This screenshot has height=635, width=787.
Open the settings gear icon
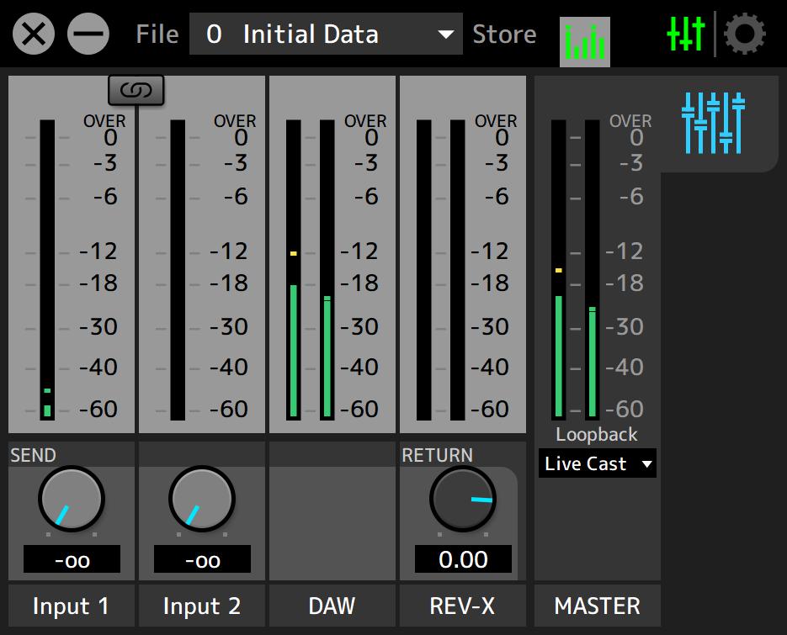point(744,34)
